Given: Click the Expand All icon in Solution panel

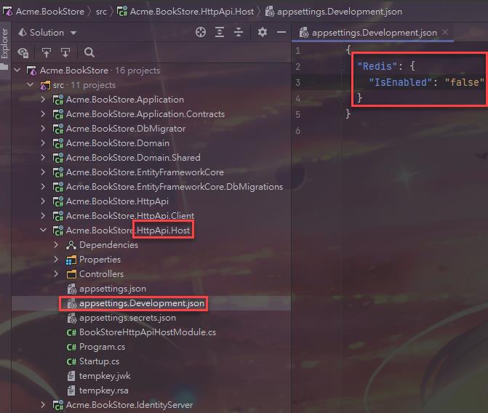Looking at the screenshot, I should coord(220,33).
